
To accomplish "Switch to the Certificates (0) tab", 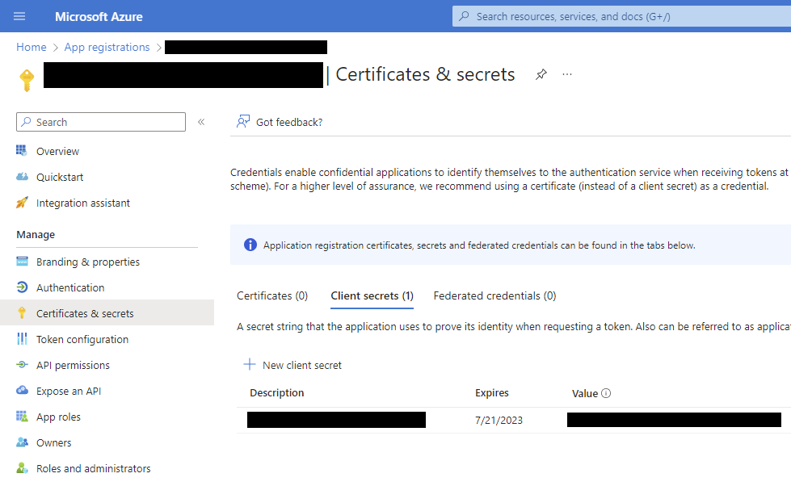I will pos(272,295).
